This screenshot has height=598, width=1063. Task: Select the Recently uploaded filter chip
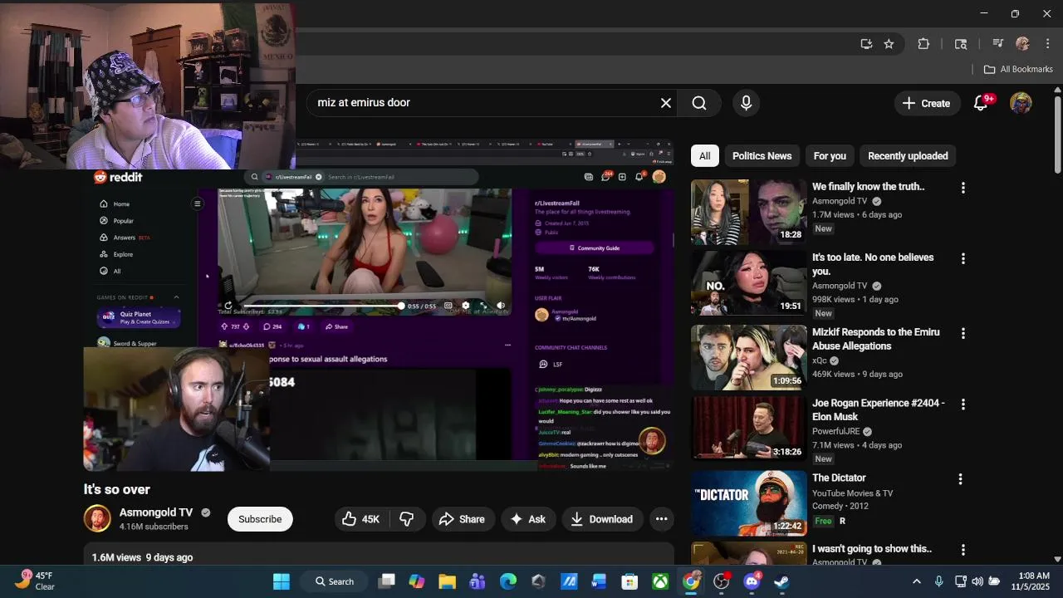point(908,156)
